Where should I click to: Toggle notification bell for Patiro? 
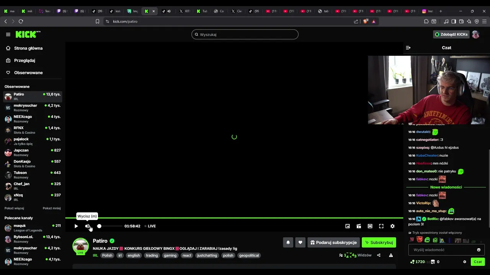pos(288,243)
